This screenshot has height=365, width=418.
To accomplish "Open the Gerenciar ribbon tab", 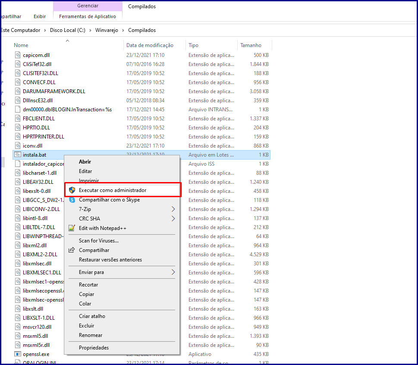I will [88, 4].
